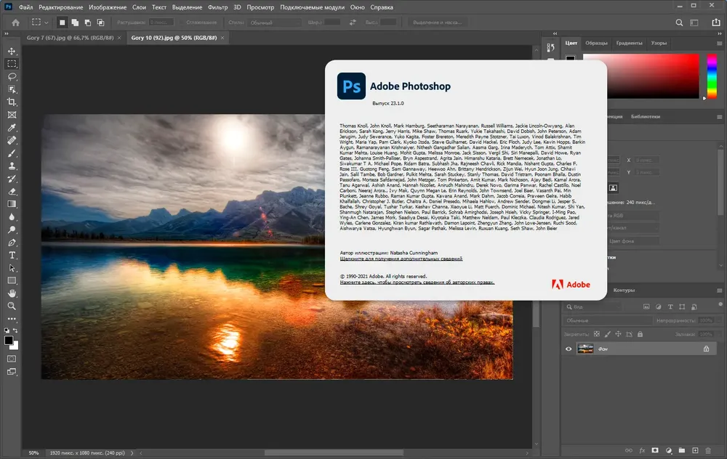727x459 pixels.
Task: Click the share icon at top right
Action: click(x=716, y=23)
